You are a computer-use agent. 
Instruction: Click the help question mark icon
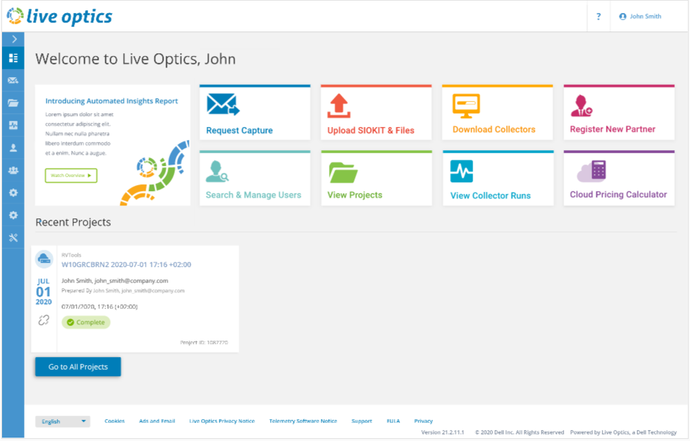pyautogui.click(x=598, y=16)
